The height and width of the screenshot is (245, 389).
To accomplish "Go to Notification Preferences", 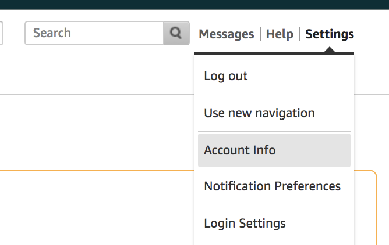I will point(274,186).
